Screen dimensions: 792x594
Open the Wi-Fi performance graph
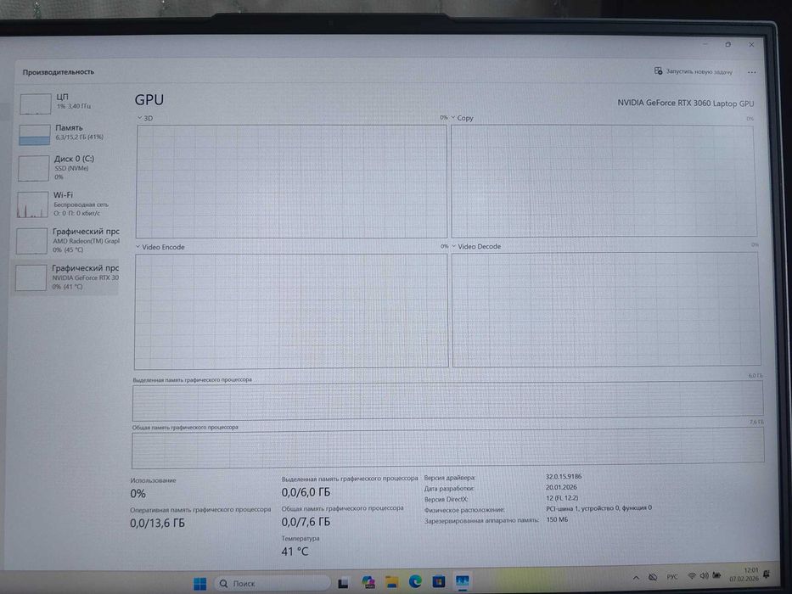(x=68, y=204)
